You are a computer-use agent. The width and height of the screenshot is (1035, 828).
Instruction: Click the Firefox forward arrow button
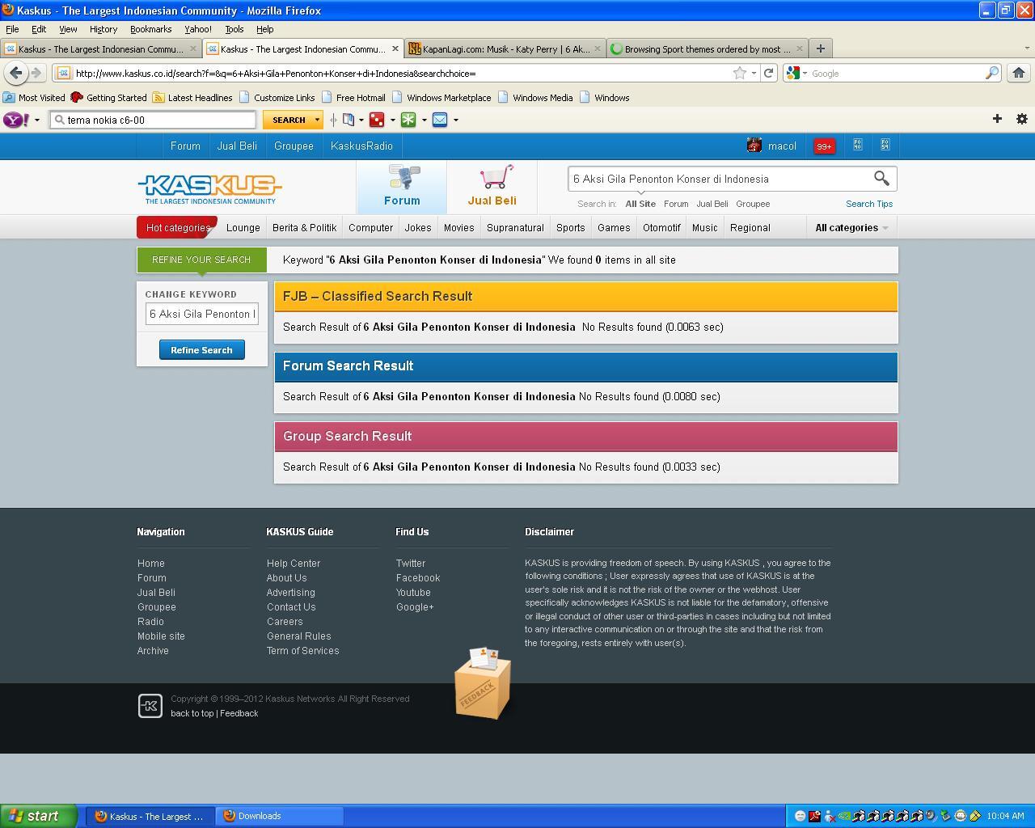click(36, 73)
